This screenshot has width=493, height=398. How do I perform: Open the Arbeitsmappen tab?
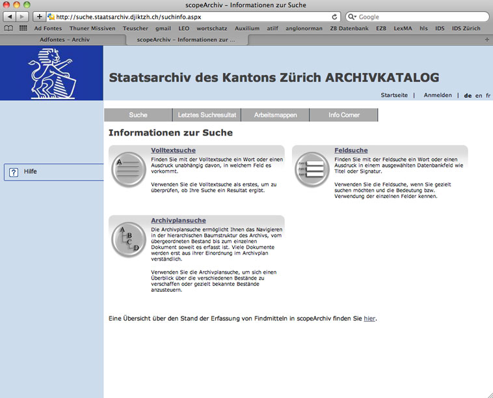pyautogui.click(x=275, y=115)
